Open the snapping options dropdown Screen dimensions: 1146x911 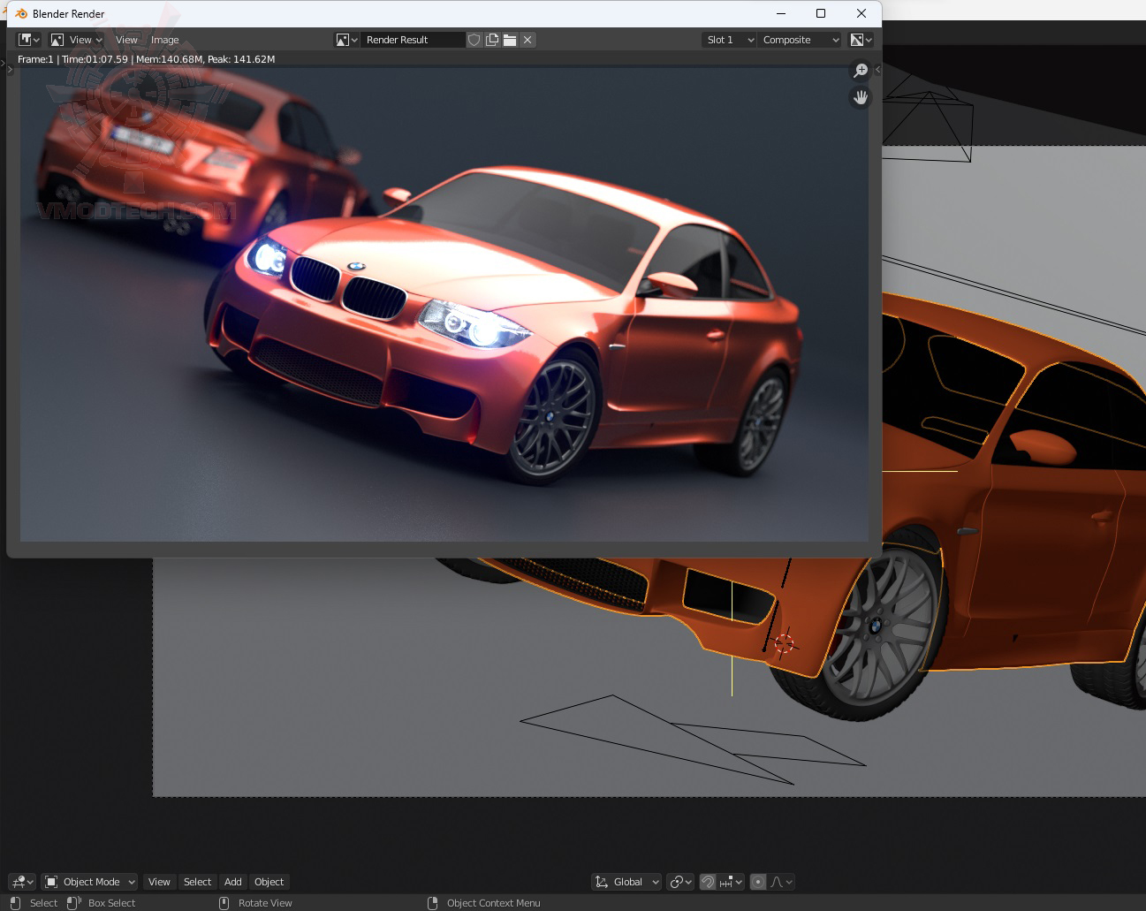(x=731, y=882)
